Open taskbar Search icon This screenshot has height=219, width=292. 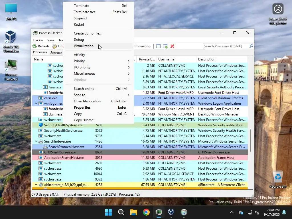coord(121,212)
